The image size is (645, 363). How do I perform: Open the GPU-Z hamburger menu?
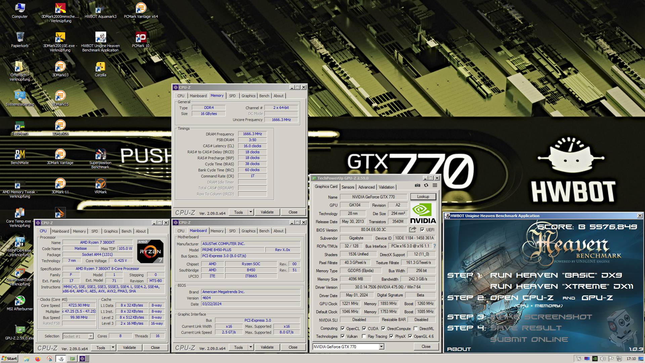tap(435, 186)
